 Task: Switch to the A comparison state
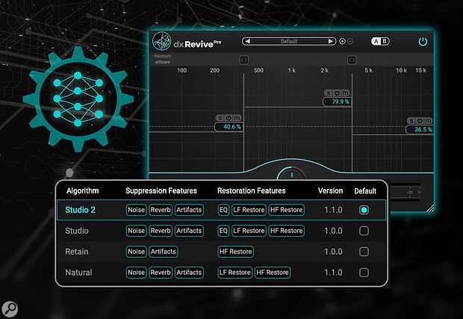[376, 41]
